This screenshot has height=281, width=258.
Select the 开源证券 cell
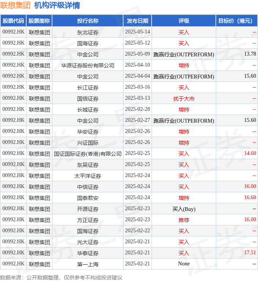pos(88,209)
